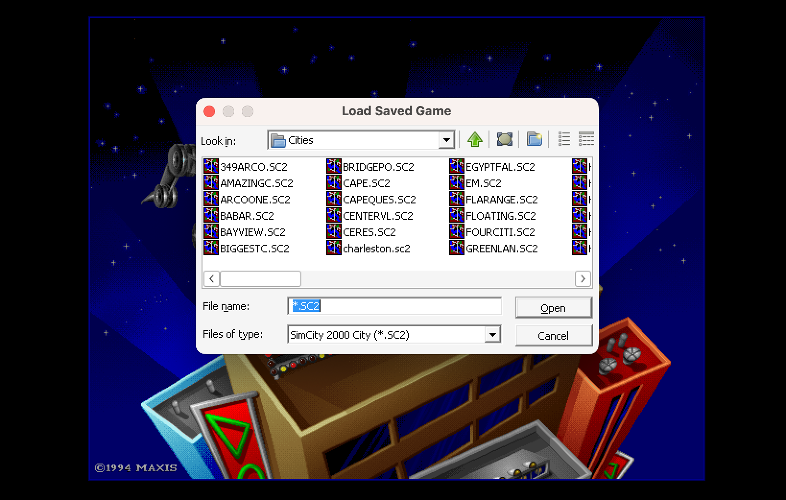The width and height of the screenshot is (786, 500).
Task: Expand the Files of type dropdown arrow
Action: coord(492,334)
